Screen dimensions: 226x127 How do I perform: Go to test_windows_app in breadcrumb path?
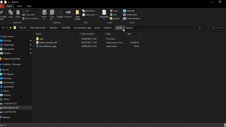[x=82, y=28]
